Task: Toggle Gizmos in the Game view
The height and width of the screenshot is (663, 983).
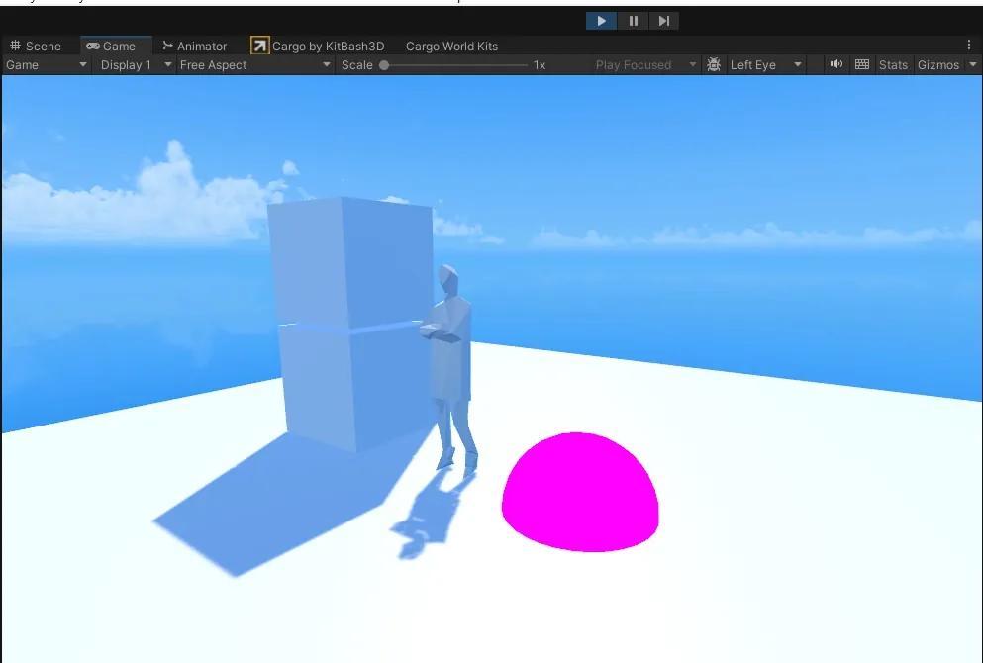Action: point(937,64)
